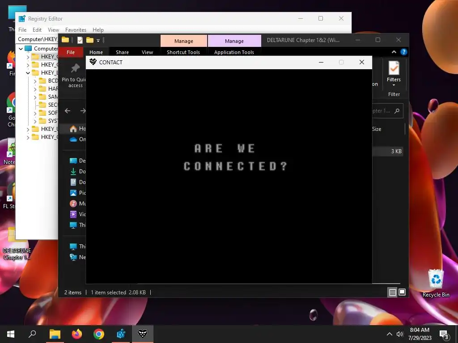Expand the SYS key in registry tree
This screenshot has height=343, width=458.
(x=35, y=121)
